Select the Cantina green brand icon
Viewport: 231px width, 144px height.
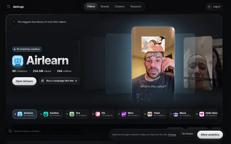pyautogui.click(x=46, y=114)
